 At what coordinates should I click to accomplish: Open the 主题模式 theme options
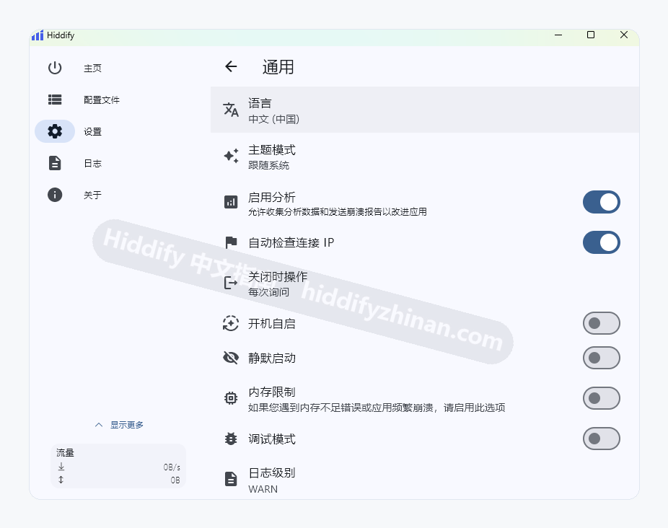coord(425,156)
